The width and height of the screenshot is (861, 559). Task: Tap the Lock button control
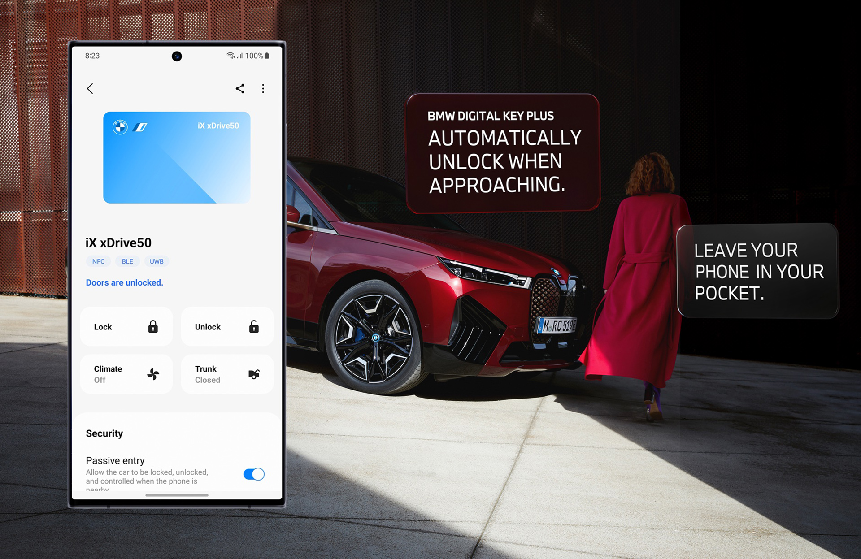pyautogui.click(x=124, y=326)
